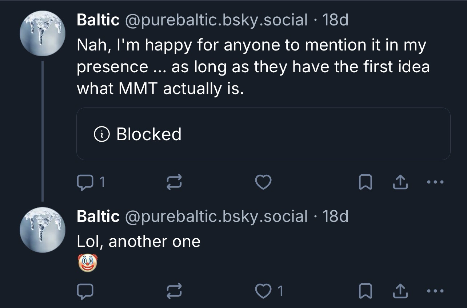The width and height of the screenshot is (467, 308).
Task: Open Baltic's avatar on second post
Action: pyautogui.click(x=42, y=230)
